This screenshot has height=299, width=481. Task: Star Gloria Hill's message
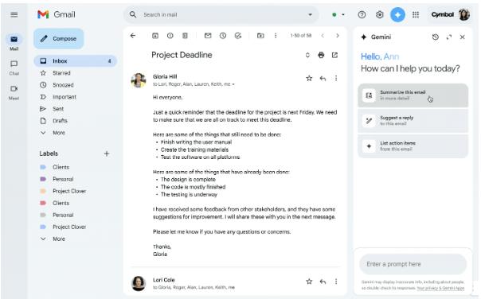(309, 79)
